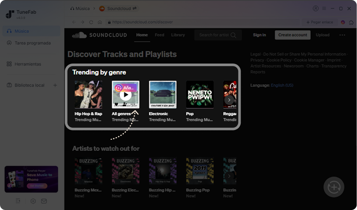Click Get Started in Save Music to Phone banner
Screen dimensions: 357x210
pyautogui.click(x=37, y=186)
